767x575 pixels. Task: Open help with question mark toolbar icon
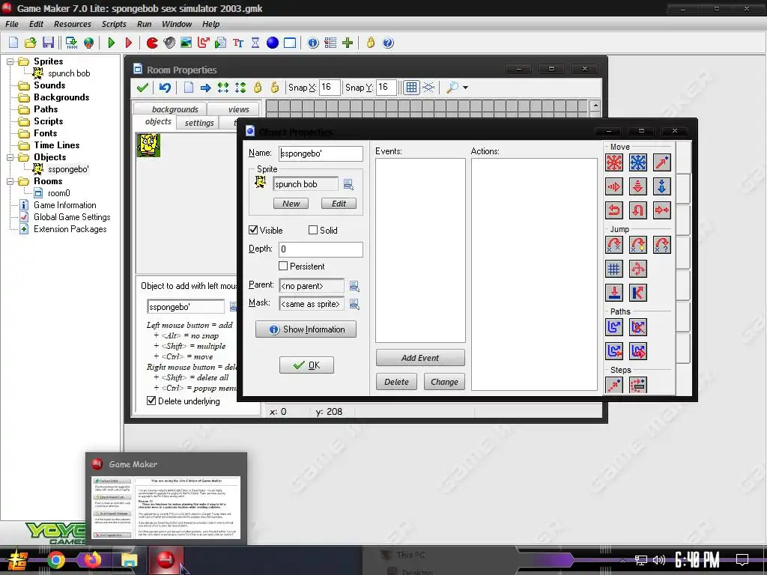tap(388, 43)
